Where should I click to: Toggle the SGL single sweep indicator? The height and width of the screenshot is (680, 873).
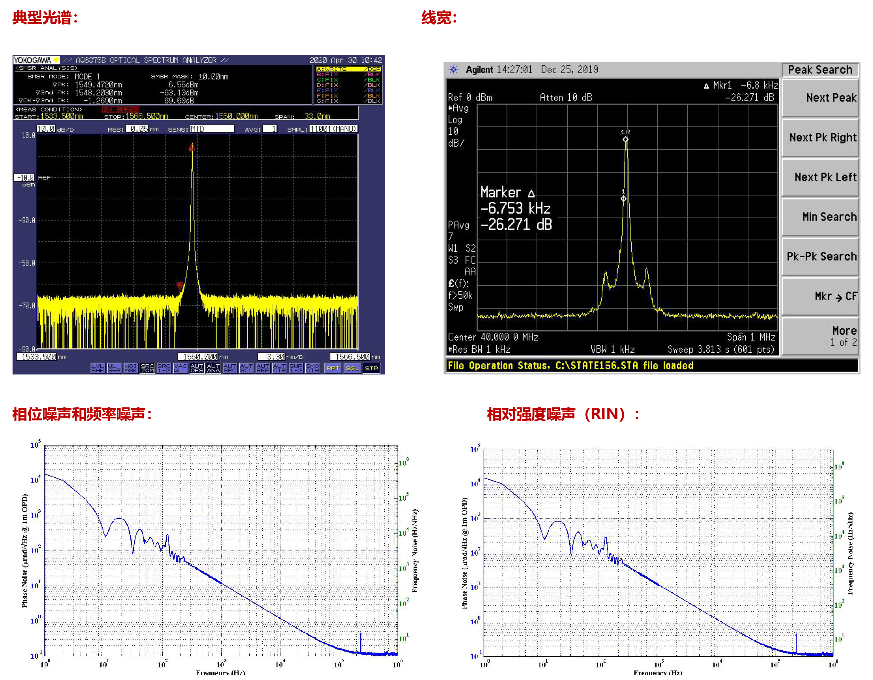click(352, 368)
